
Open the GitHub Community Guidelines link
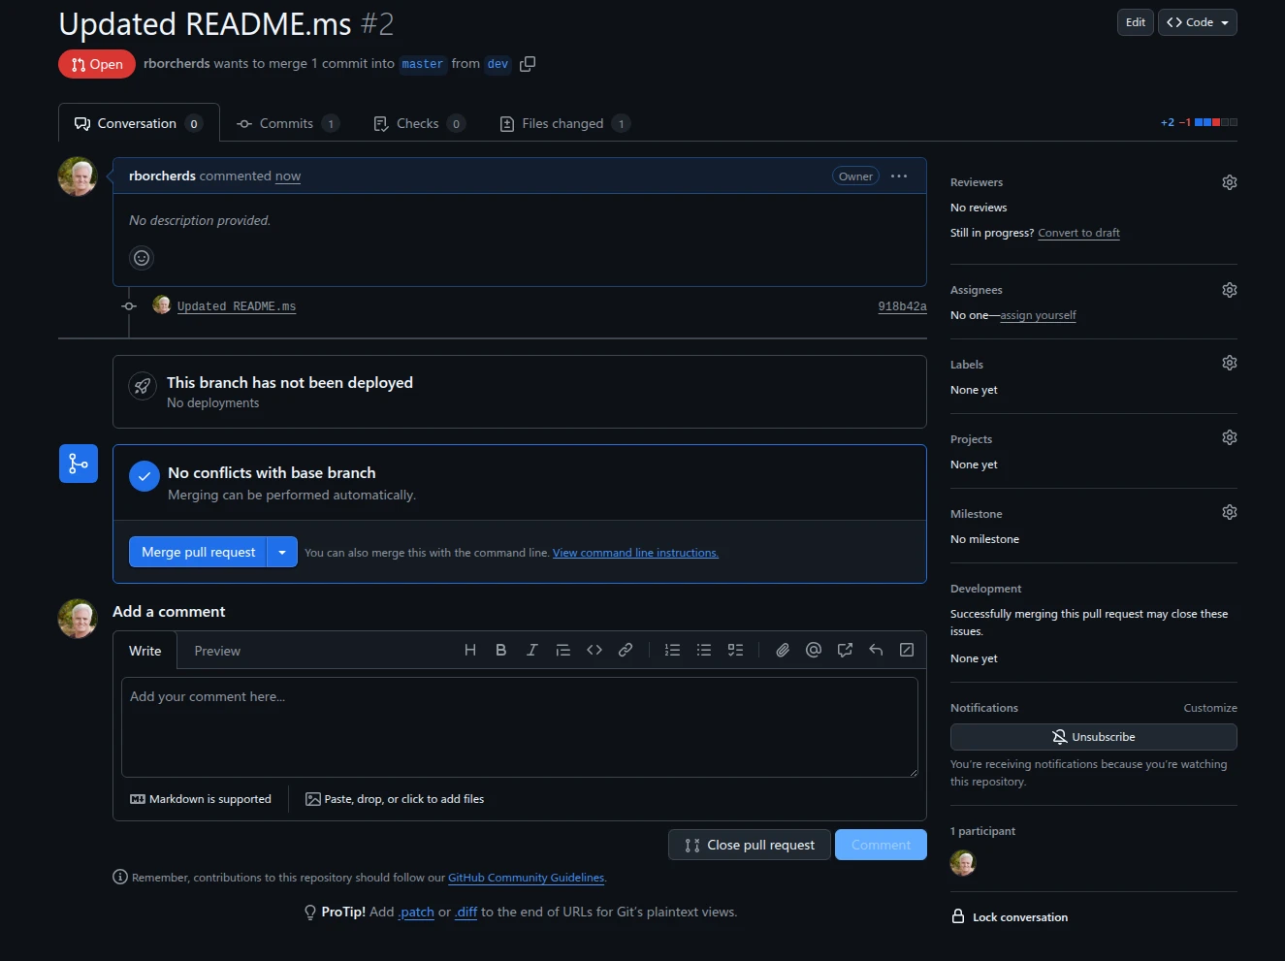(x=527, y=878)
